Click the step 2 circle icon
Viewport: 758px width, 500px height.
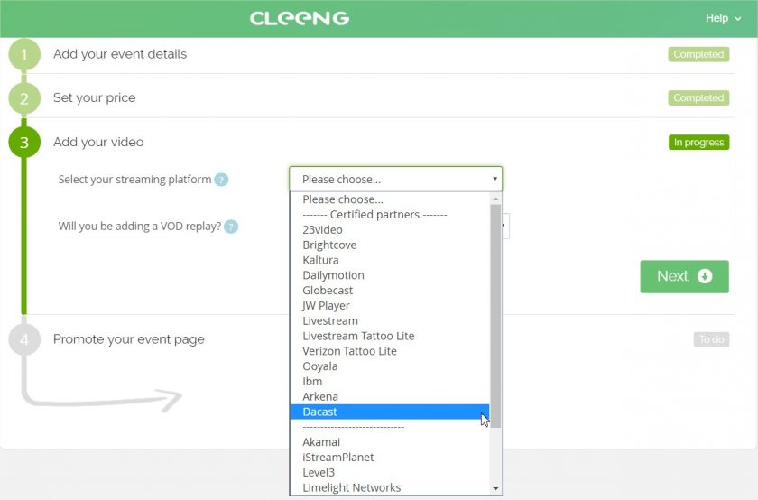[24, 98]
